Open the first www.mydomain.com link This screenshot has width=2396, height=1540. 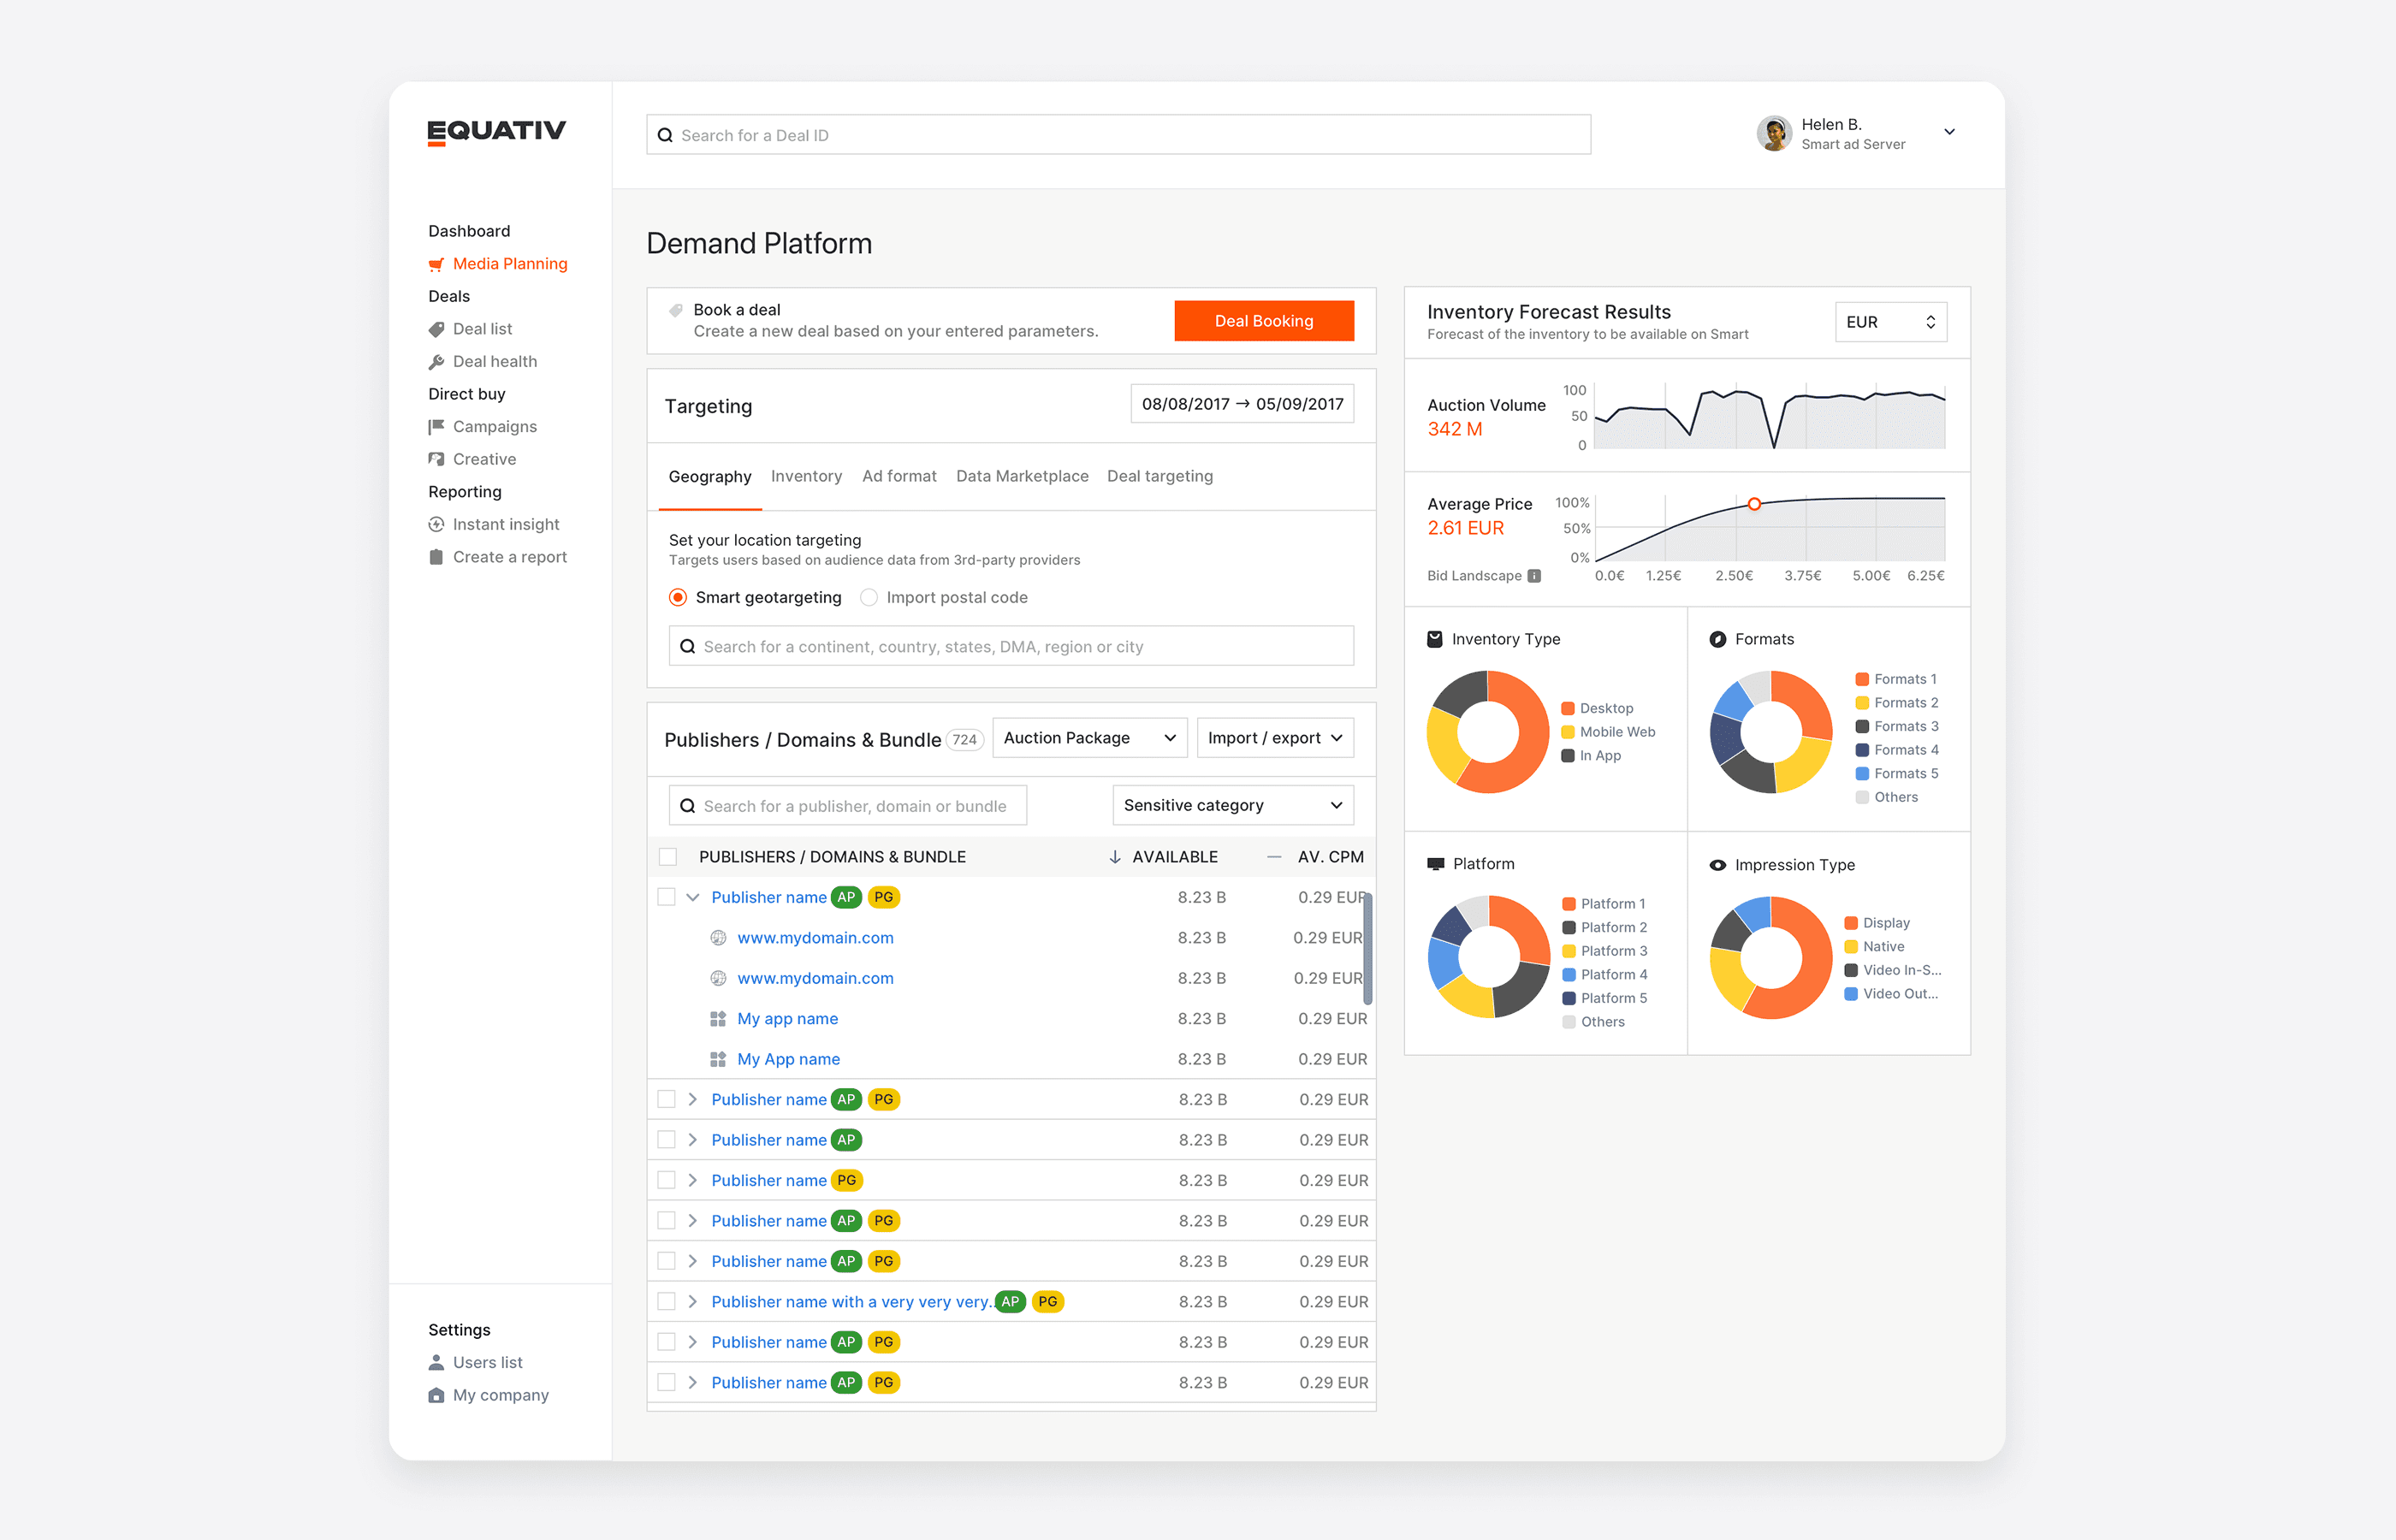pos(815,938)
